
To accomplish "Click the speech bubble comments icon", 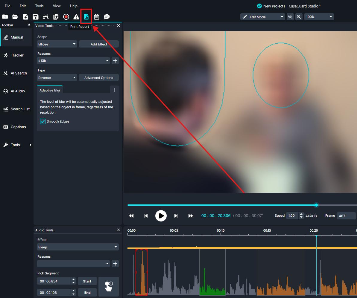I will 107,17.
